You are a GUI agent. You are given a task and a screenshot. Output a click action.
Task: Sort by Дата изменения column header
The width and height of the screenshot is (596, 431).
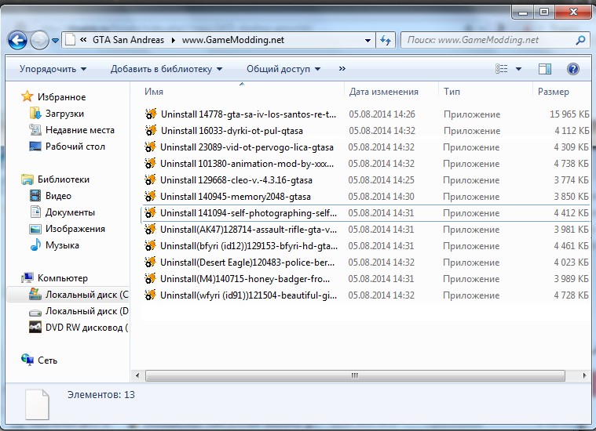click(x=383, y=92)
